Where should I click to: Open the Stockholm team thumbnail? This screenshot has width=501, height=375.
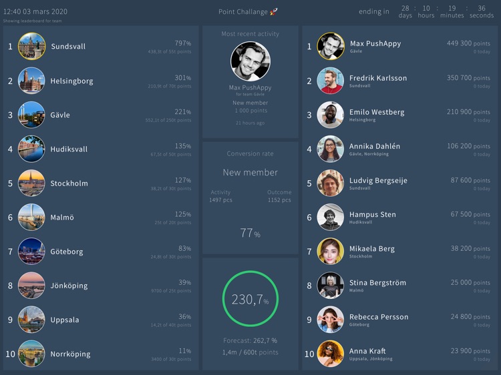[31, 183]
